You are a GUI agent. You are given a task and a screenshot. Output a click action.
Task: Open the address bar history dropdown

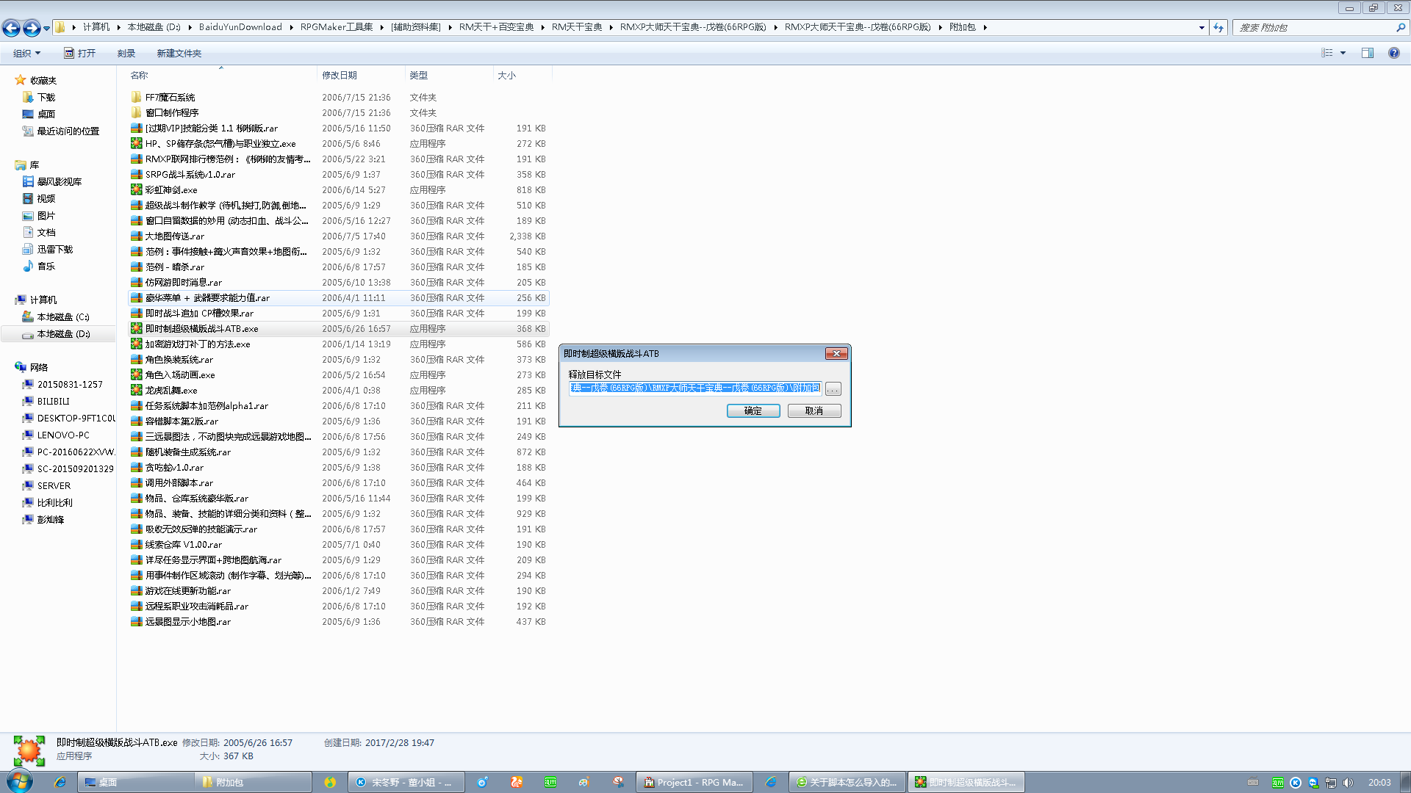1202,27
